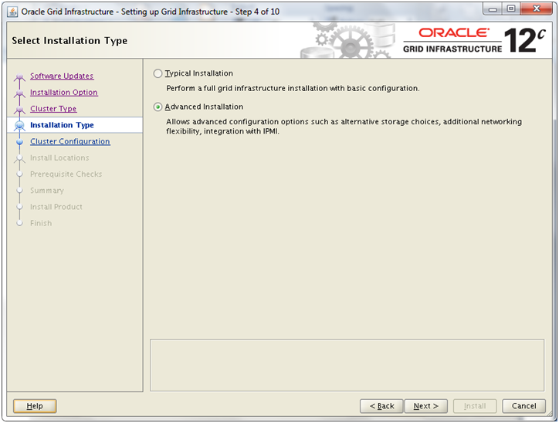The height and width of the screenshot is (423, 559).
Task: Open the Cluster Type step link
Action: (x=53, y=109)
